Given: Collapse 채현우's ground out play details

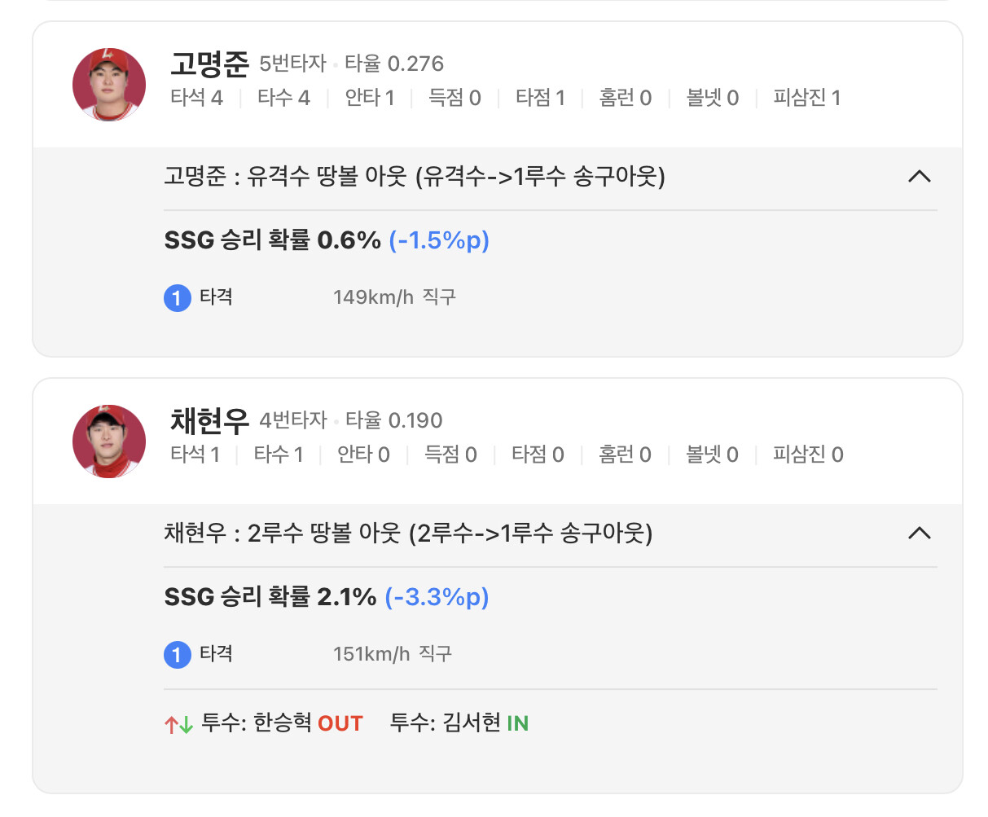Looking at the screenshot, I should [x=919, y=533].
